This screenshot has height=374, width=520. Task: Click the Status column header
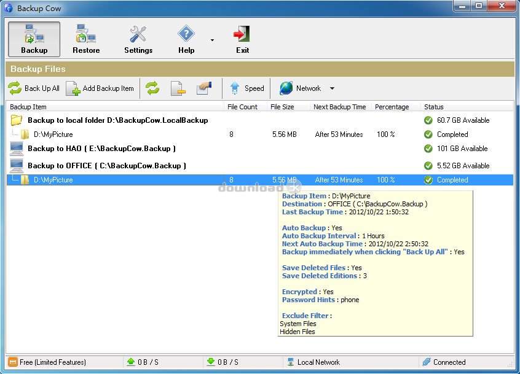[x=467, y=107]
